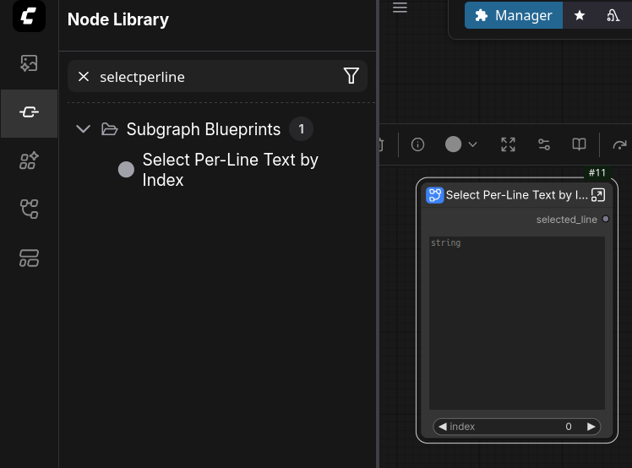Show node info from selection toolbox

coord(417,144)
